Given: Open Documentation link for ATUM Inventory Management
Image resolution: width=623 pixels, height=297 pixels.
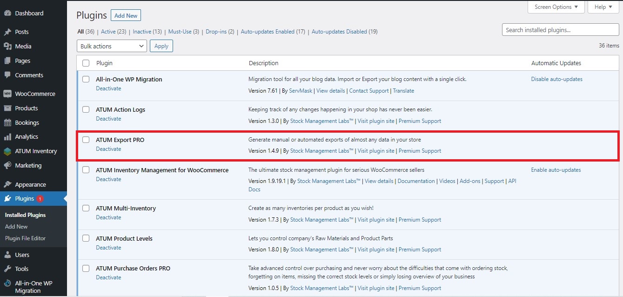Looking at the screenshot, I should pyautogui.click(x=416, y=181).
